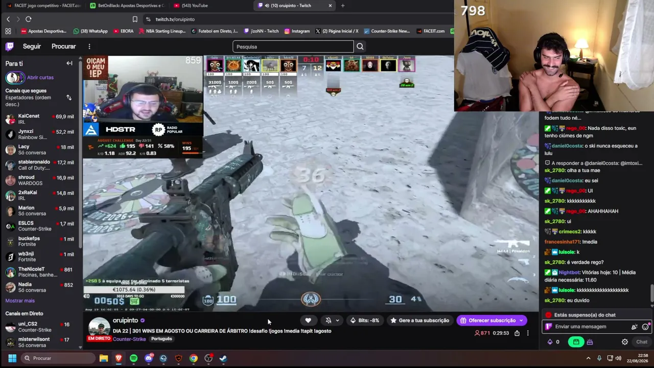Click the Português language tag
The image size is (654, 368).
[161, 339]
